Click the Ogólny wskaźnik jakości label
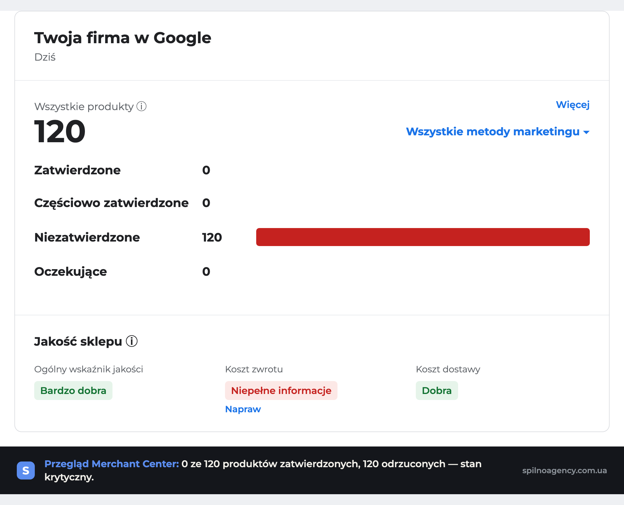Screen dimensions: 624x505 point(88,369)
